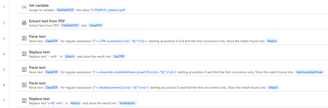Click the CPR-nummer regular expression link

pos(120,41)
